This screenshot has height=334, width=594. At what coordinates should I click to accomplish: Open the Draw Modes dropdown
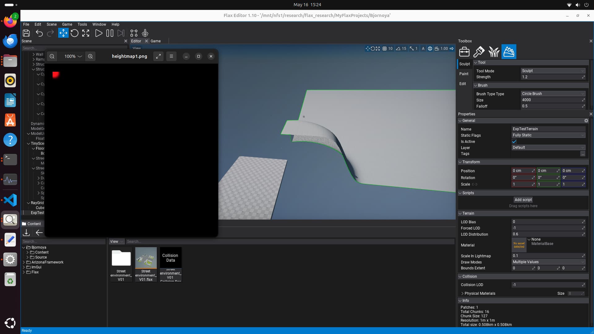click(549, 262)
